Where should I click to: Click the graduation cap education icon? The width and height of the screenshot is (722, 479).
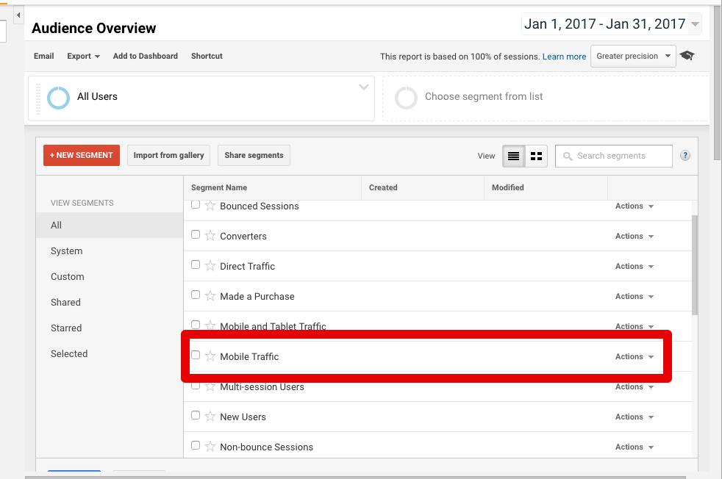687,56
